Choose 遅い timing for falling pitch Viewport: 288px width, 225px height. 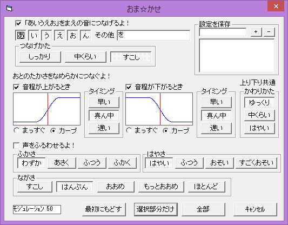point(216,128)
